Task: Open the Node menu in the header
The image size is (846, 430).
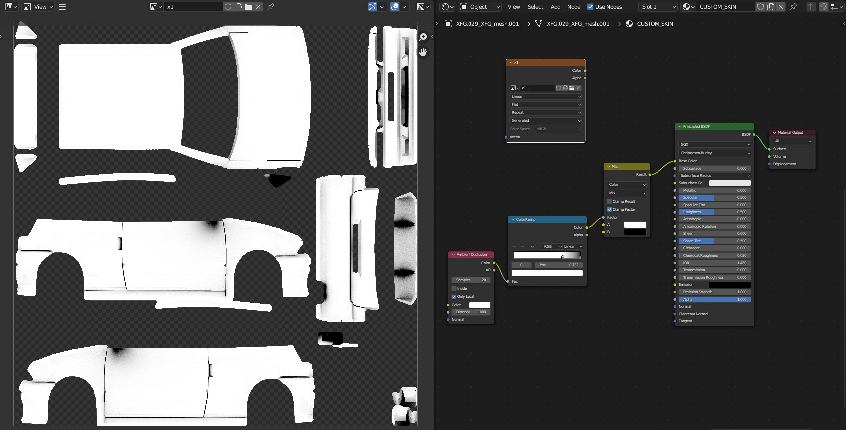Action: click(573, 7)
